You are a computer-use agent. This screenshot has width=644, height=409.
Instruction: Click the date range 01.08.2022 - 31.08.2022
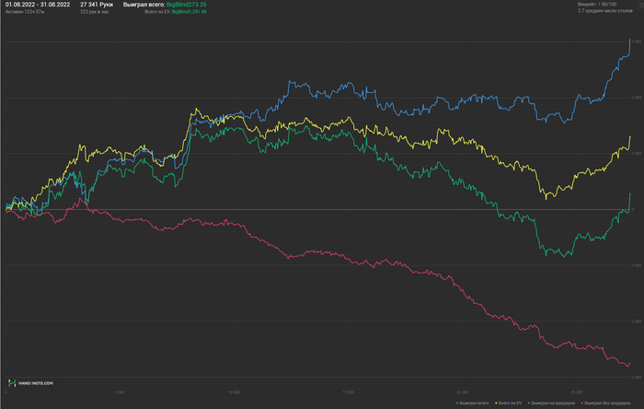pyautogui.click(x=38, y=5)
